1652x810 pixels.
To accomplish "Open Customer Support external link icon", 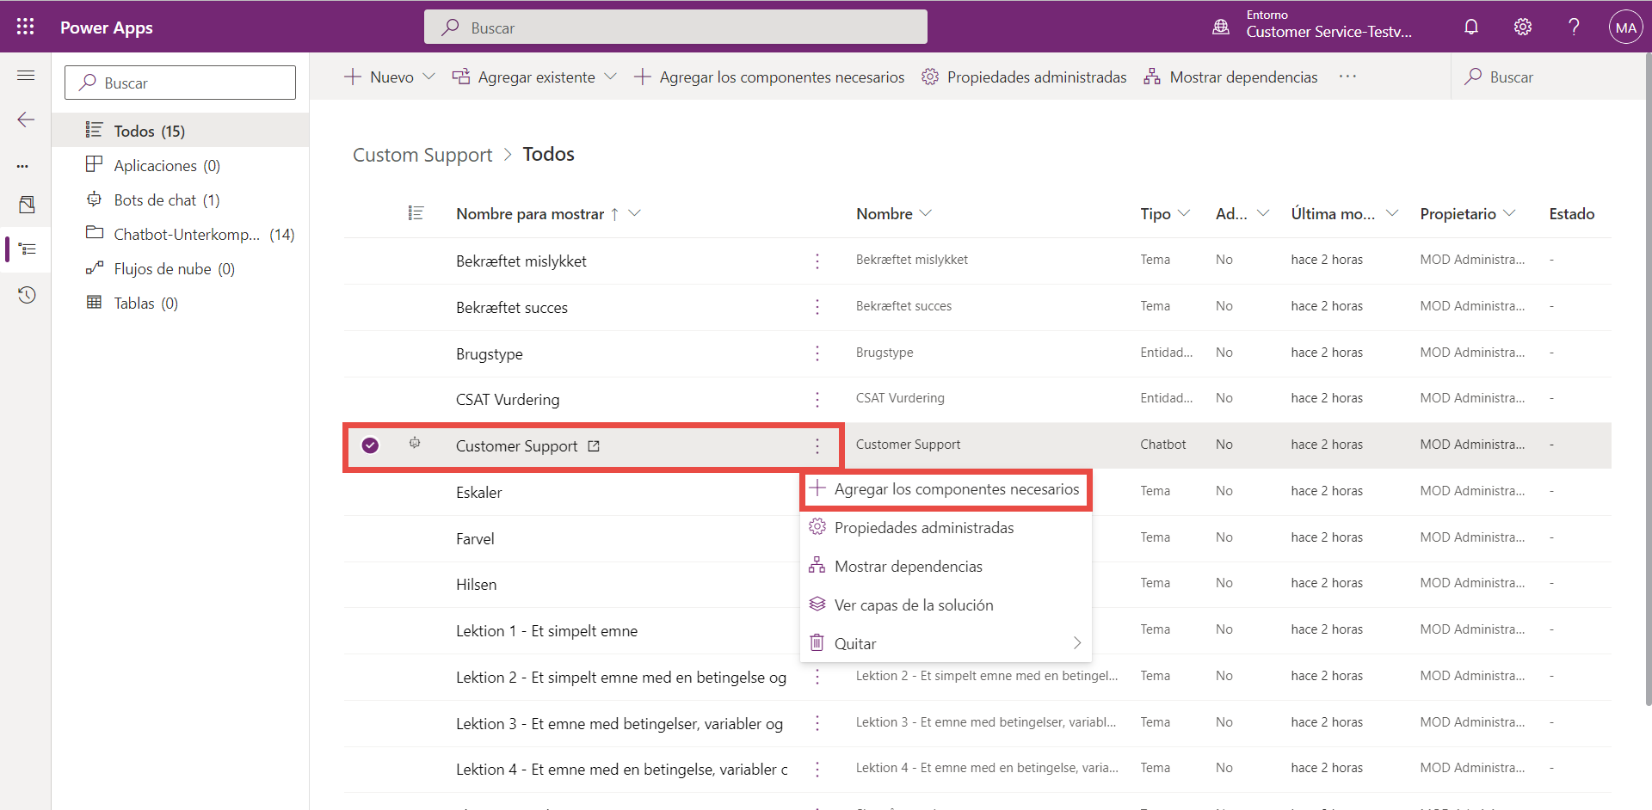I will tap(594, 446).
